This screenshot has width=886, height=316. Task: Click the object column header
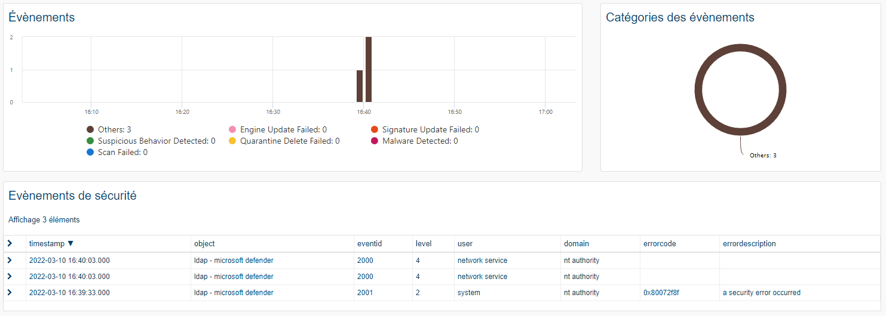204,244
